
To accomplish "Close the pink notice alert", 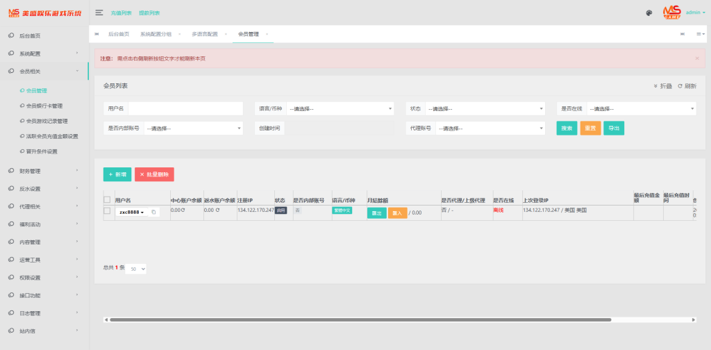I will 696,58.
